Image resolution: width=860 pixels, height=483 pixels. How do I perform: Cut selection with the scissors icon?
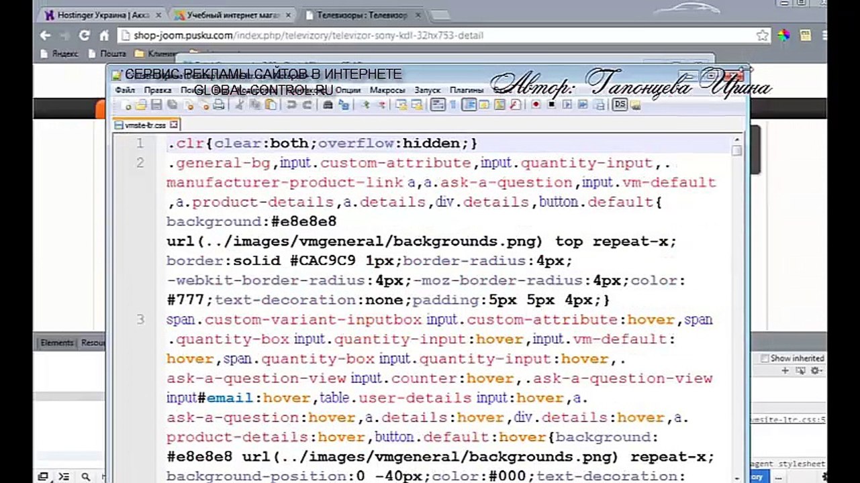[x=239, y=105]
